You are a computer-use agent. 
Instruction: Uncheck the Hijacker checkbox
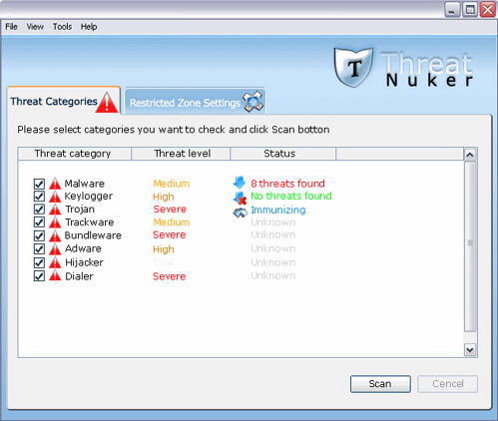tap(39, 262)
